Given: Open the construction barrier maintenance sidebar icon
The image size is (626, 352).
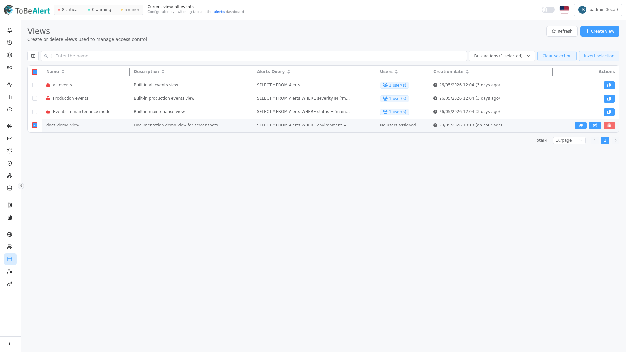Looking at the screenshot, I should pos(10,126).
